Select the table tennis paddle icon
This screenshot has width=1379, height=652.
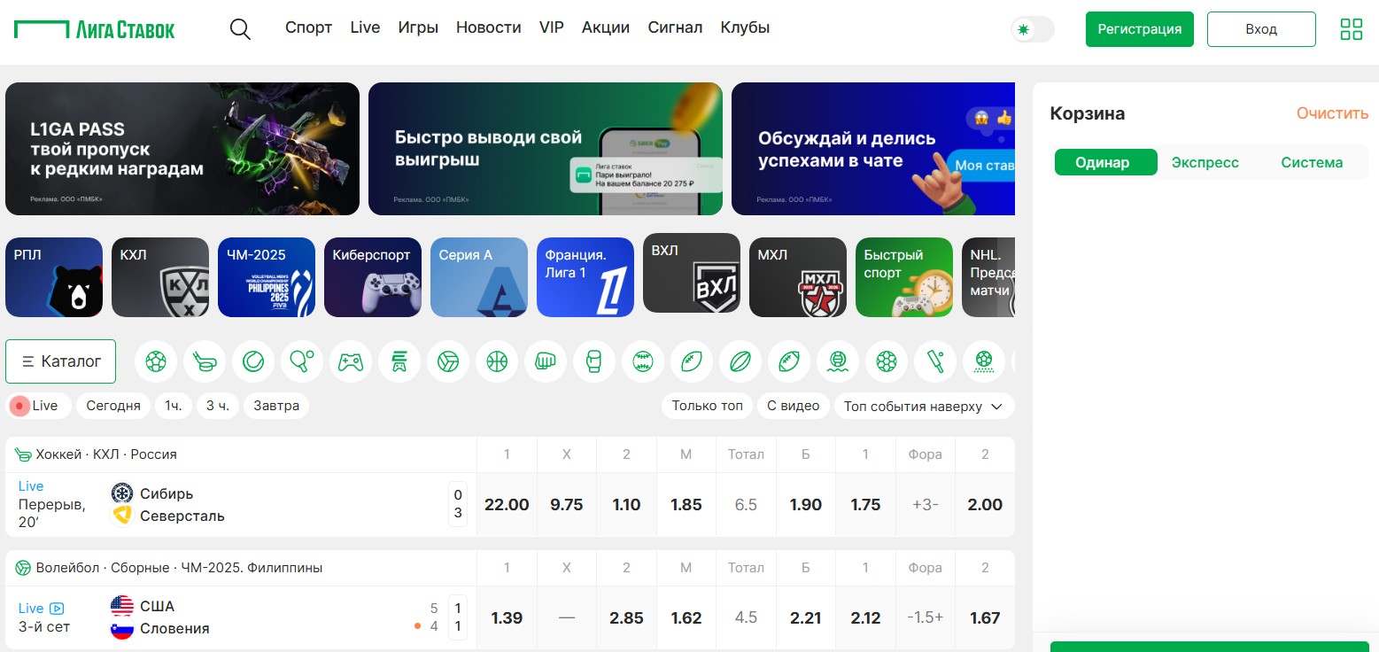(x=302, y=361)
